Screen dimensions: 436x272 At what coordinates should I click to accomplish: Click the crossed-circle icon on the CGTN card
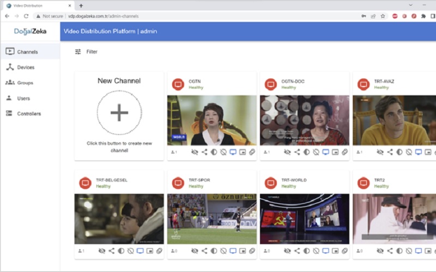(x=223, y=152)
